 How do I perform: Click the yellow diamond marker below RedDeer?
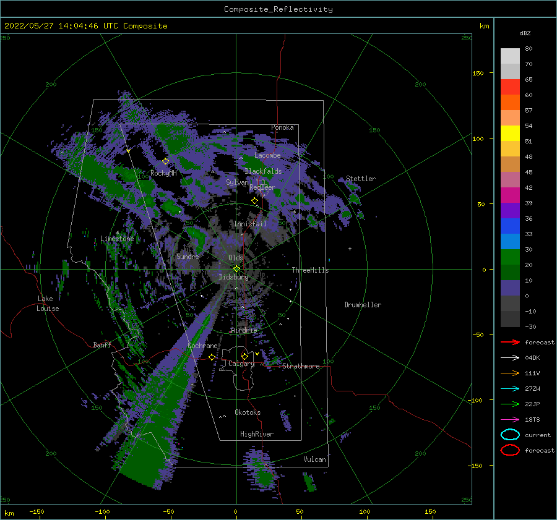tap(254, 201)
